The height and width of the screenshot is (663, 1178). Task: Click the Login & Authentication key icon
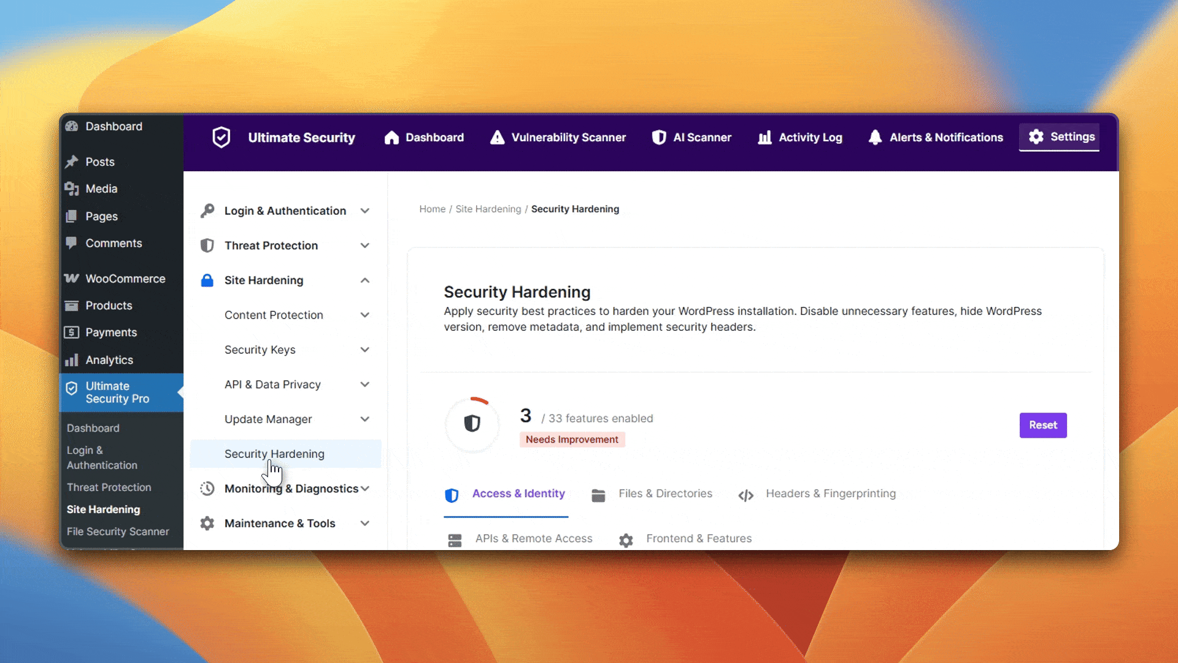[207, 211]
